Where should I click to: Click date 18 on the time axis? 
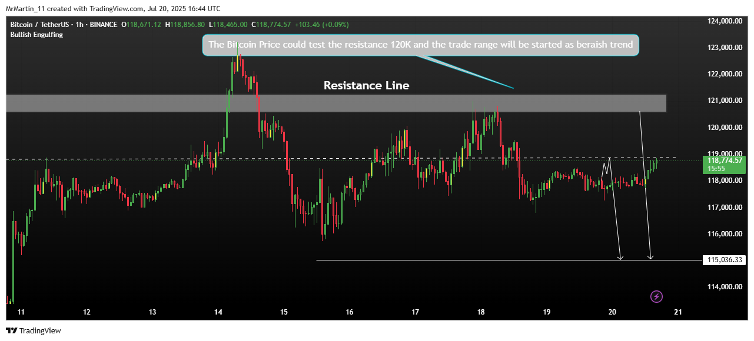click(x=481, y=312)
